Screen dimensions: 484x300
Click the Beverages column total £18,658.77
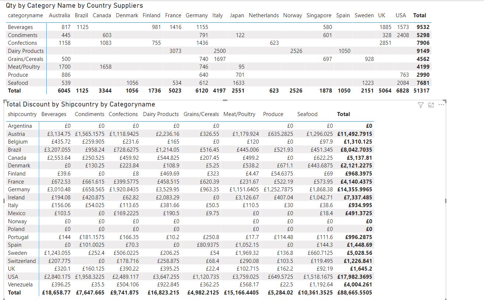[56, 293]
